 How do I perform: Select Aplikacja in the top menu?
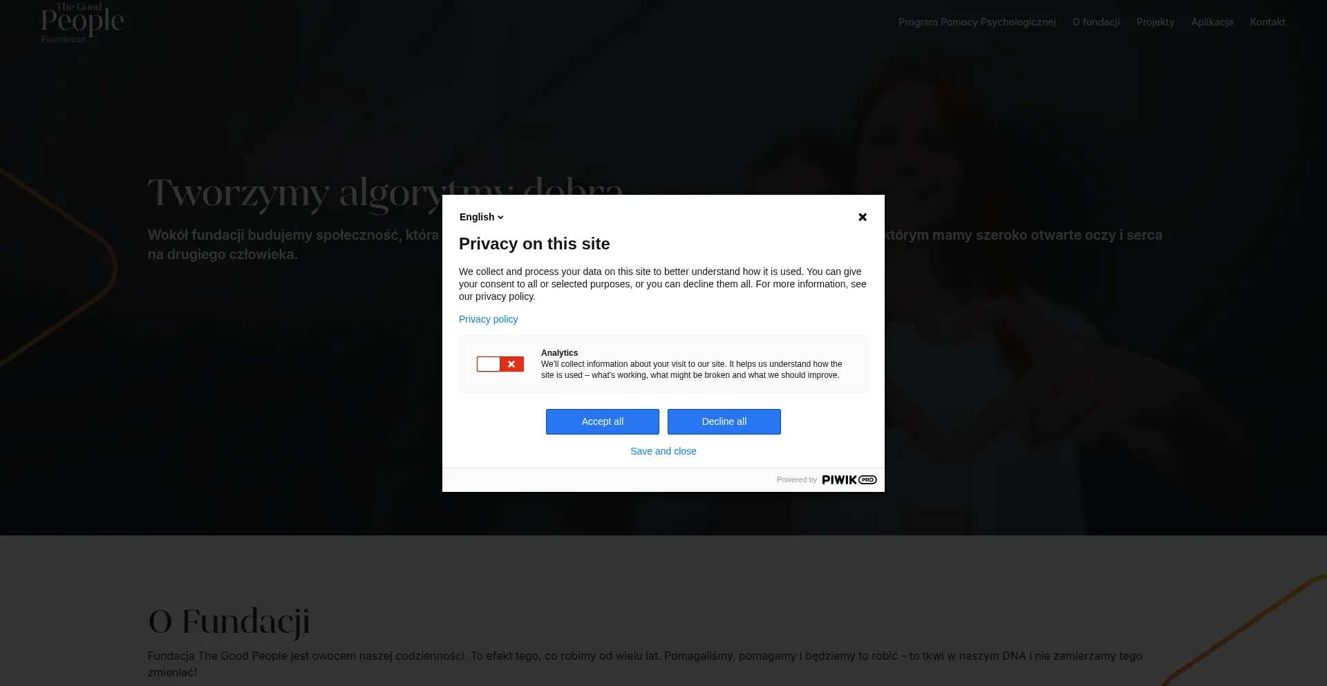pos(1212,22)
